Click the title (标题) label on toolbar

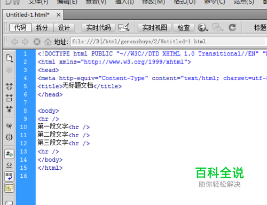pyautogui.click(x=260, y=28)
